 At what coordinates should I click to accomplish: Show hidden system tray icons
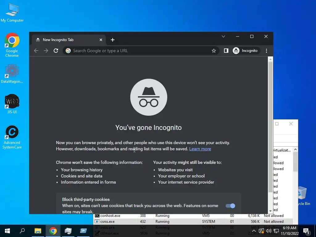click(x=254, y=231)
